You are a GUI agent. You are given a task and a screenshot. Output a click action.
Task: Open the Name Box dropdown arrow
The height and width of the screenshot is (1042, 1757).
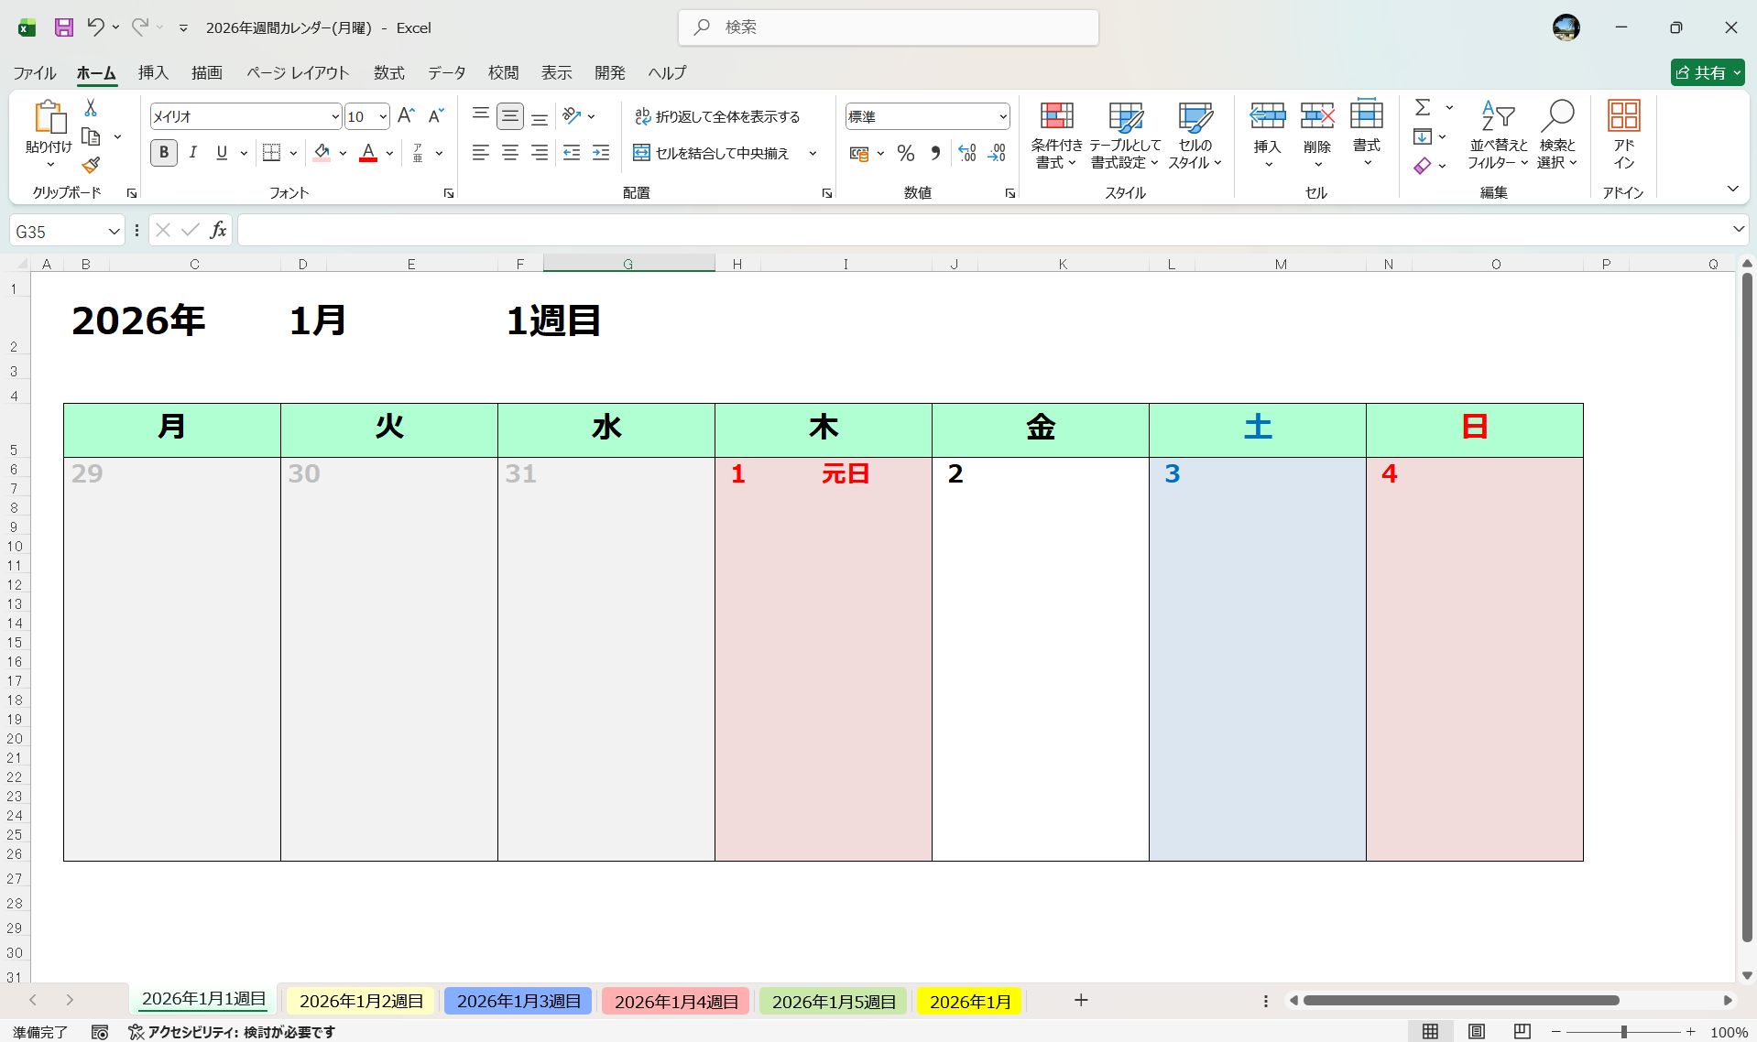(114, 232)
